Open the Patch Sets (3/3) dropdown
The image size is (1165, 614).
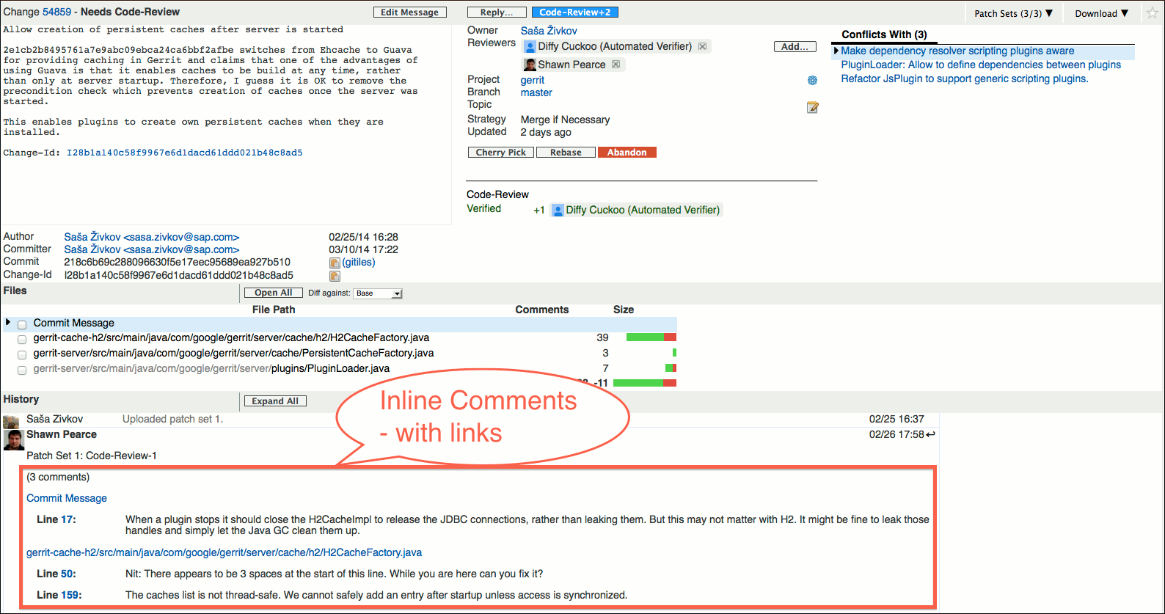pos(1013,13)
